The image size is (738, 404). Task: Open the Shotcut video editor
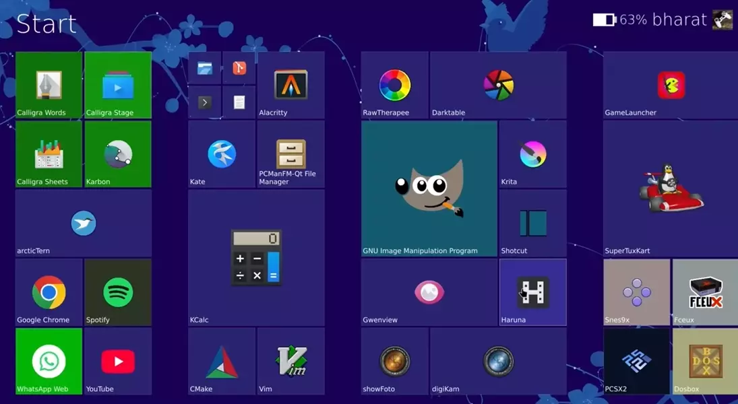click(532, 222)
